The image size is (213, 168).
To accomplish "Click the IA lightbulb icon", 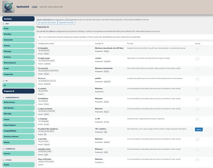I will click(x=3, y=81).
